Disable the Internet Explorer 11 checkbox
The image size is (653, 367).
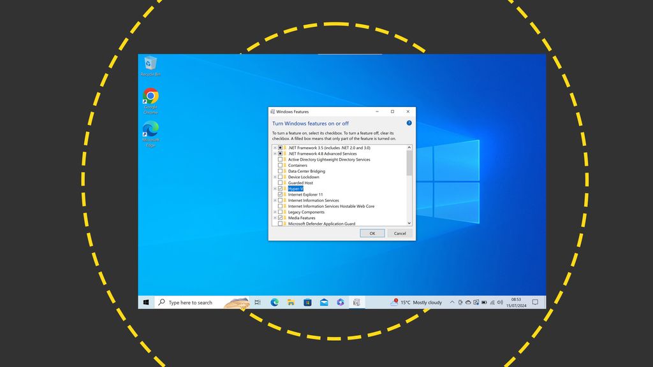pos(281,194)
